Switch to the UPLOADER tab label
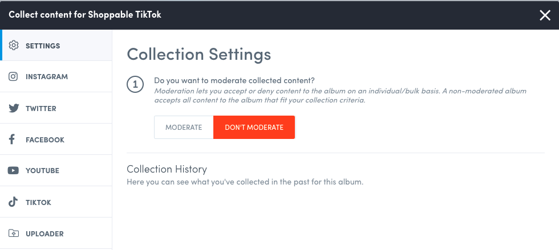 pyautogui.click(x=44, y=233)
